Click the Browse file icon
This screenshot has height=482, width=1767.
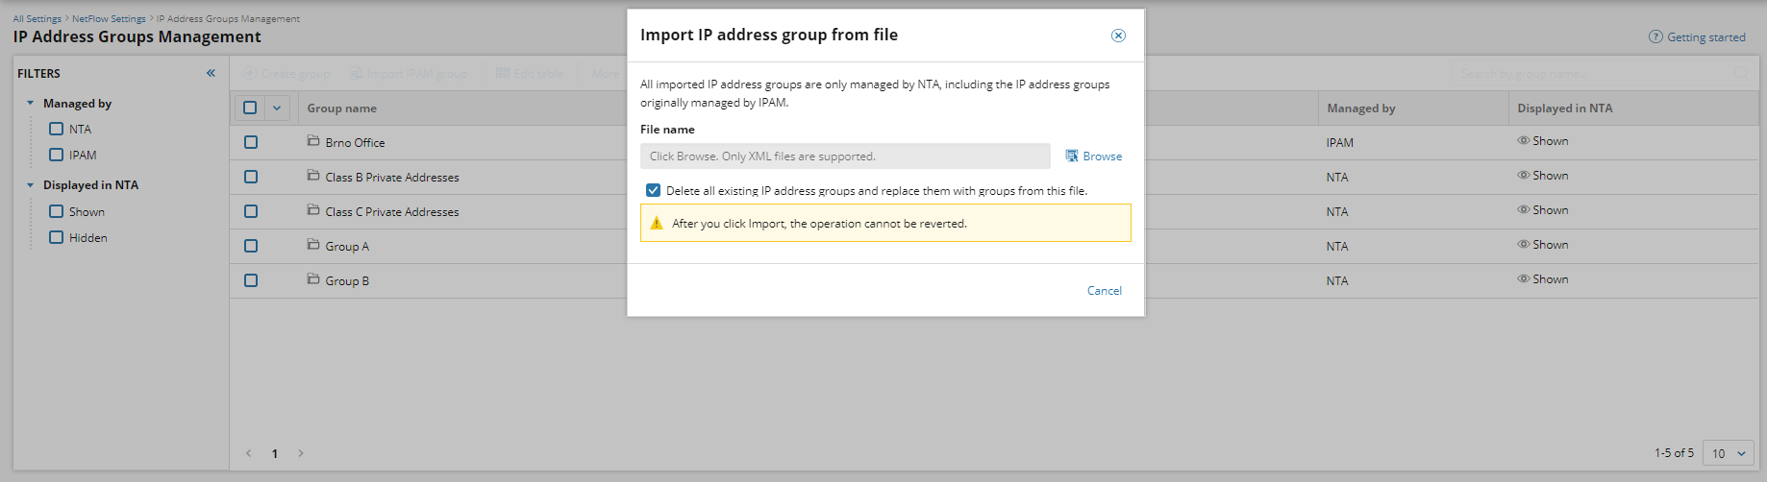[1072, 156]
